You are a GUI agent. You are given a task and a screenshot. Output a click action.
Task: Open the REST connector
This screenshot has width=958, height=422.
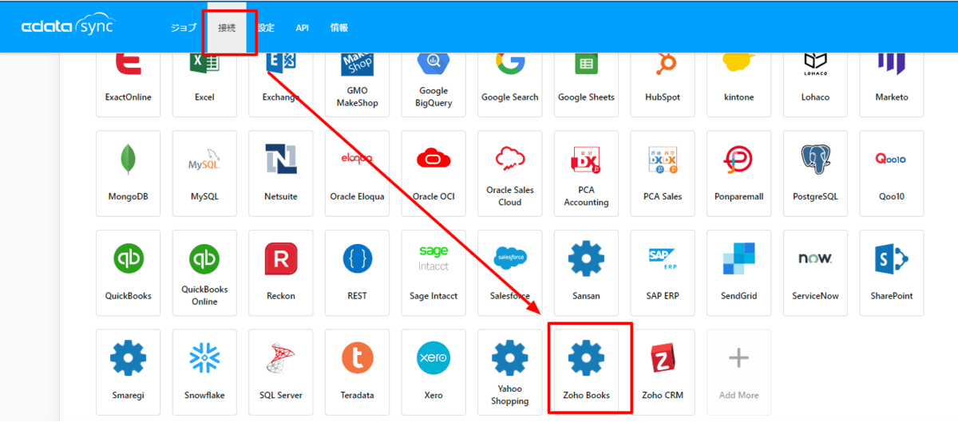tap(358, 273)
